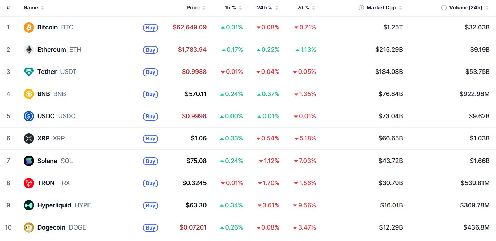This screenshot has height=241, width=496.
Task: Click the Ethereum diamond logo icon
Action: (29, 50)
